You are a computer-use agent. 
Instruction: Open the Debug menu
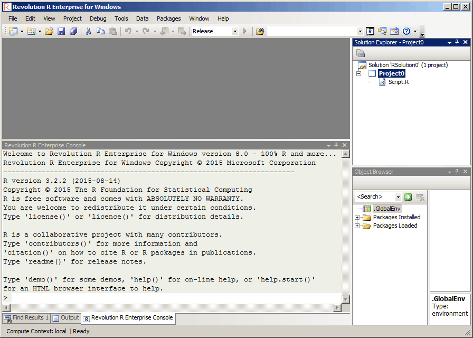coord(98,18)
